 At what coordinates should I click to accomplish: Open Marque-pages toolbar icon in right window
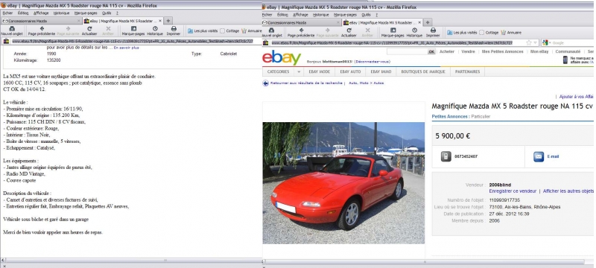pyautogui.click(x=393, y=30)
